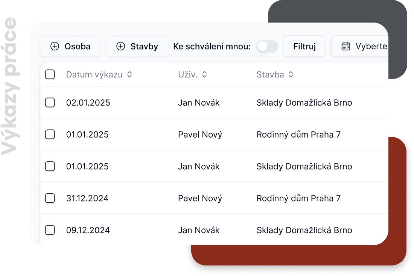The image size is (414, 276).
Task: Sort by Datum výkazu column arrows
Action: click(129, 74)
